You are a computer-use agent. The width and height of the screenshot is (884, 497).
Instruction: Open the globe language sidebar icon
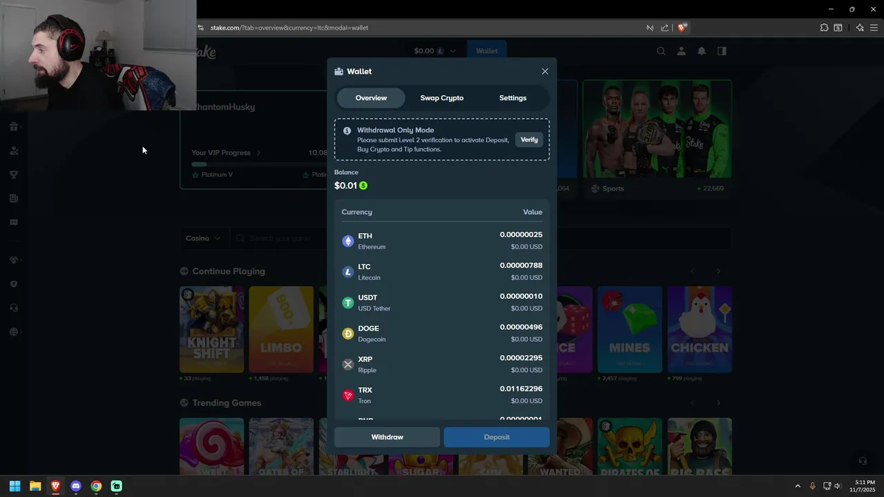point(14,332)
